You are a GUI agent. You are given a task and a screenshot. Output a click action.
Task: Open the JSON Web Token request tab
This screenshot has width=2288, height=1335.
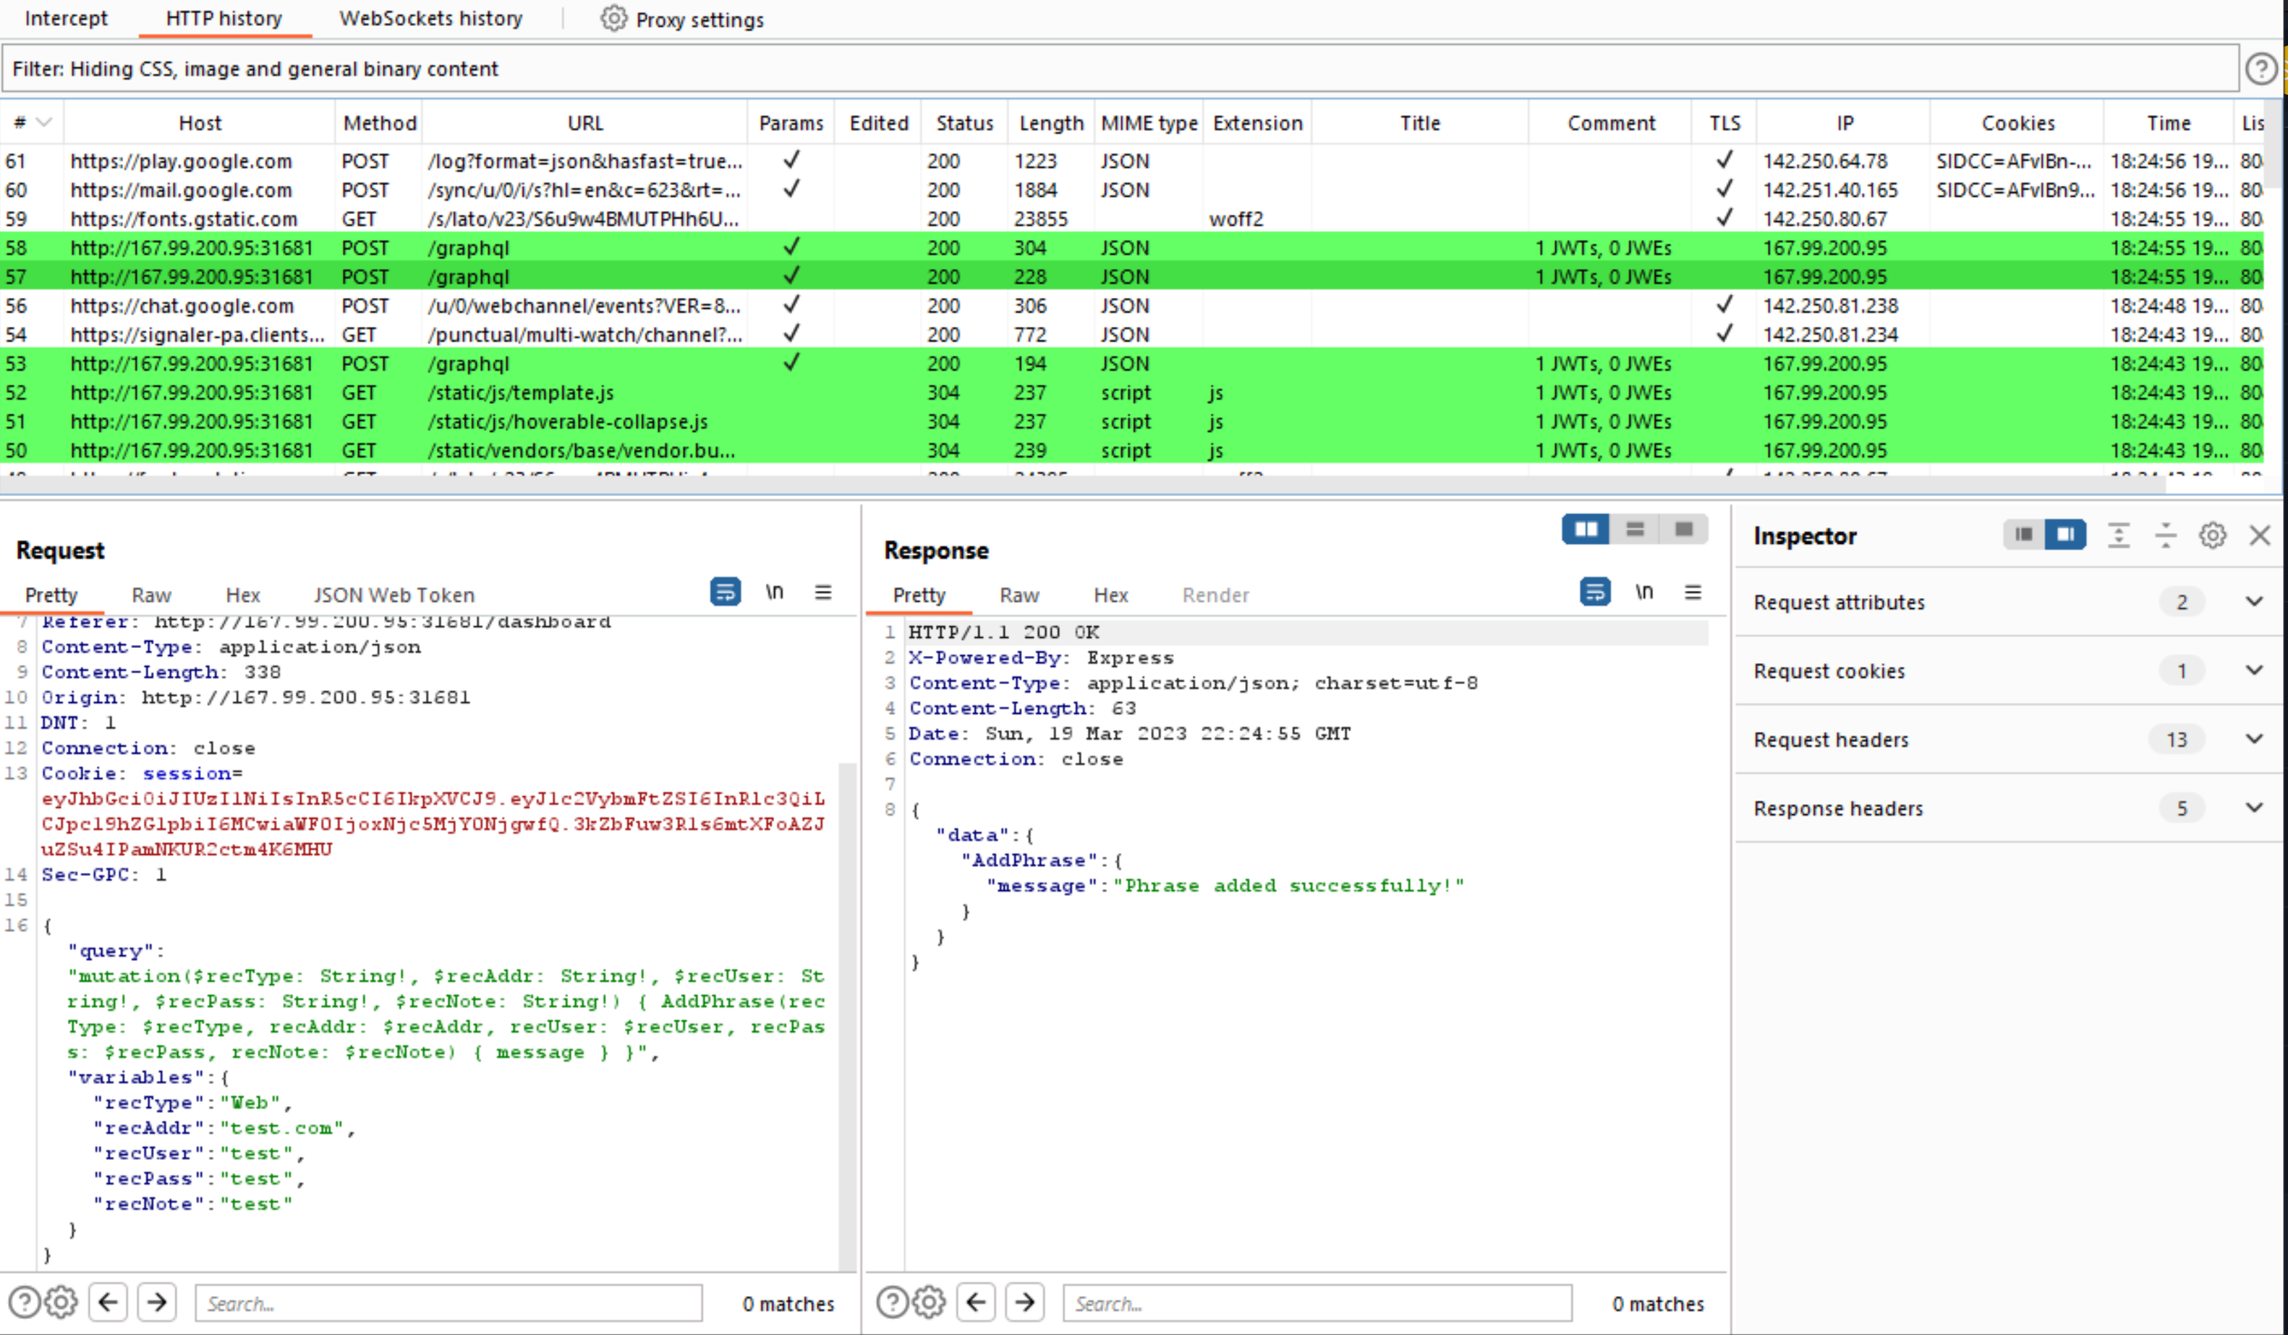393,595
